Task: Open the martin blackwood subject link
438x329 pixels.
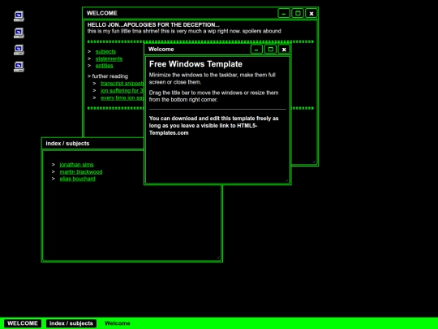Action: tap(81, 171)
